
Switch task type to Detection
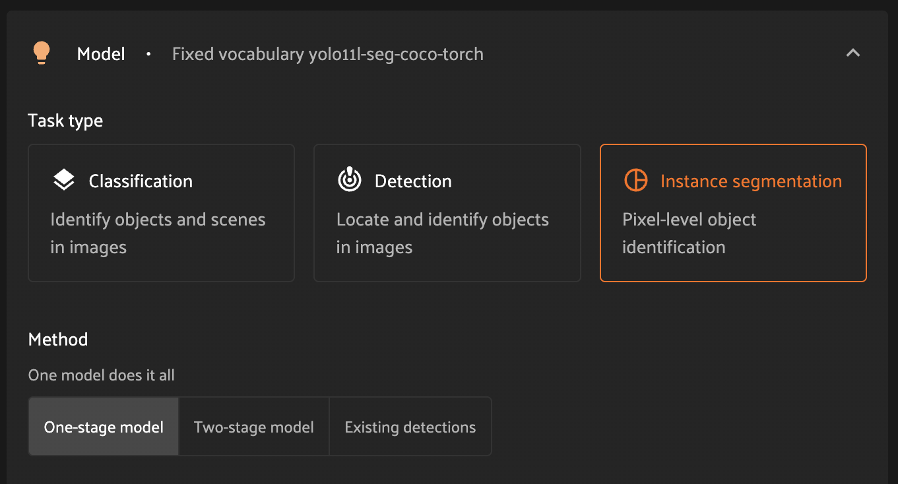pyautogui.click(x=447, y=212)
